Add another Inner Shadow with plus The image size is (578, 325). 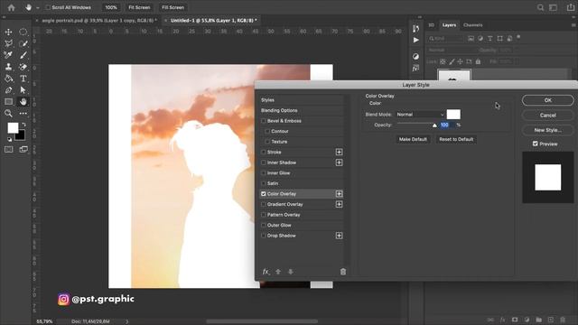pos(339,162)
